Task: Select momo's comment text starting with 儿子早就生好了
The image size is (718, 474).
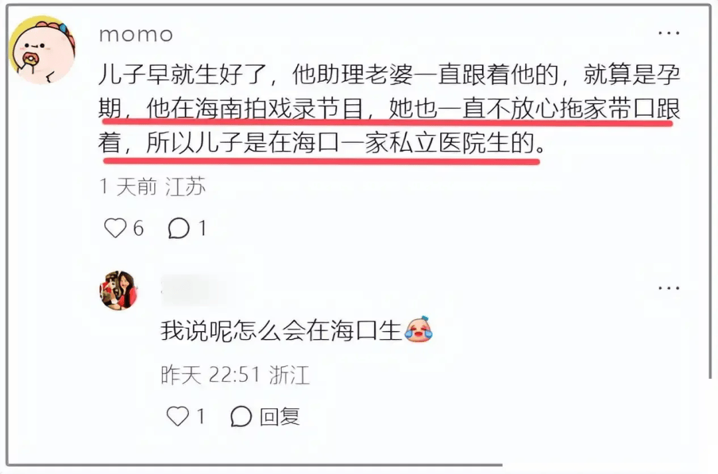Action: 389,109
